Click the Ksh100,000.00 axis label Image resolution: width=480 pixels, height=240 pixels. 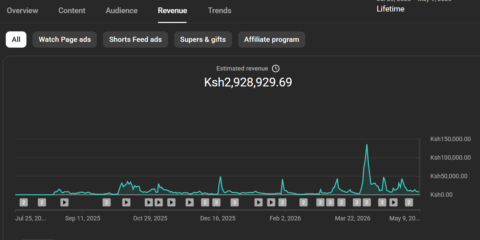[451, 158]
